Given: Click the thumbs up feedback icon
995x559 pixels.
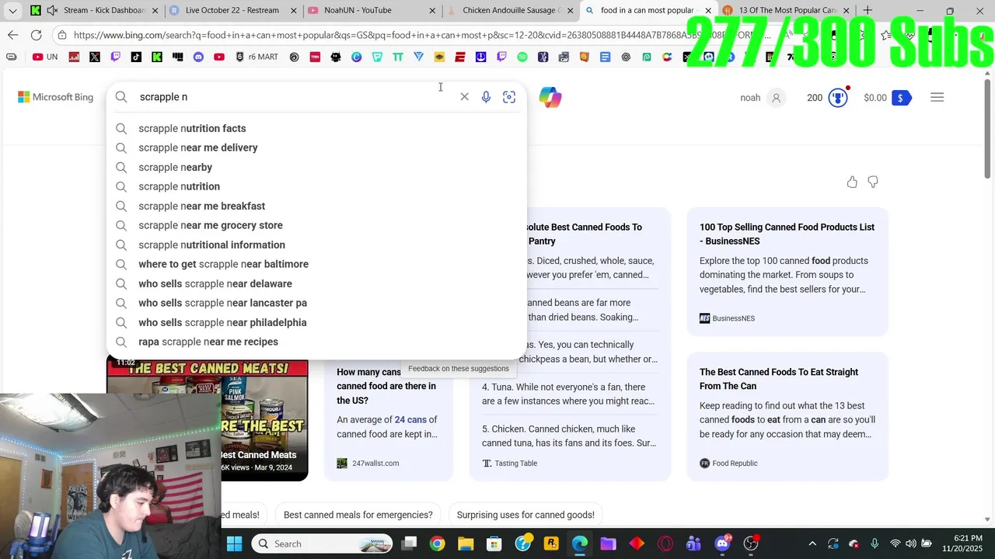Looking at the screenshot, I should [x=852, y=182].
